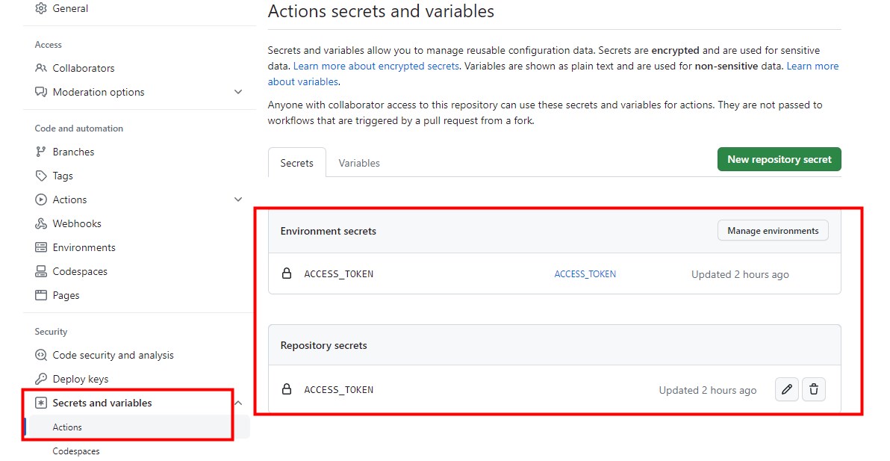Select the Secrets tab
This screenshot has width=890, height=461.
[297, 163]
